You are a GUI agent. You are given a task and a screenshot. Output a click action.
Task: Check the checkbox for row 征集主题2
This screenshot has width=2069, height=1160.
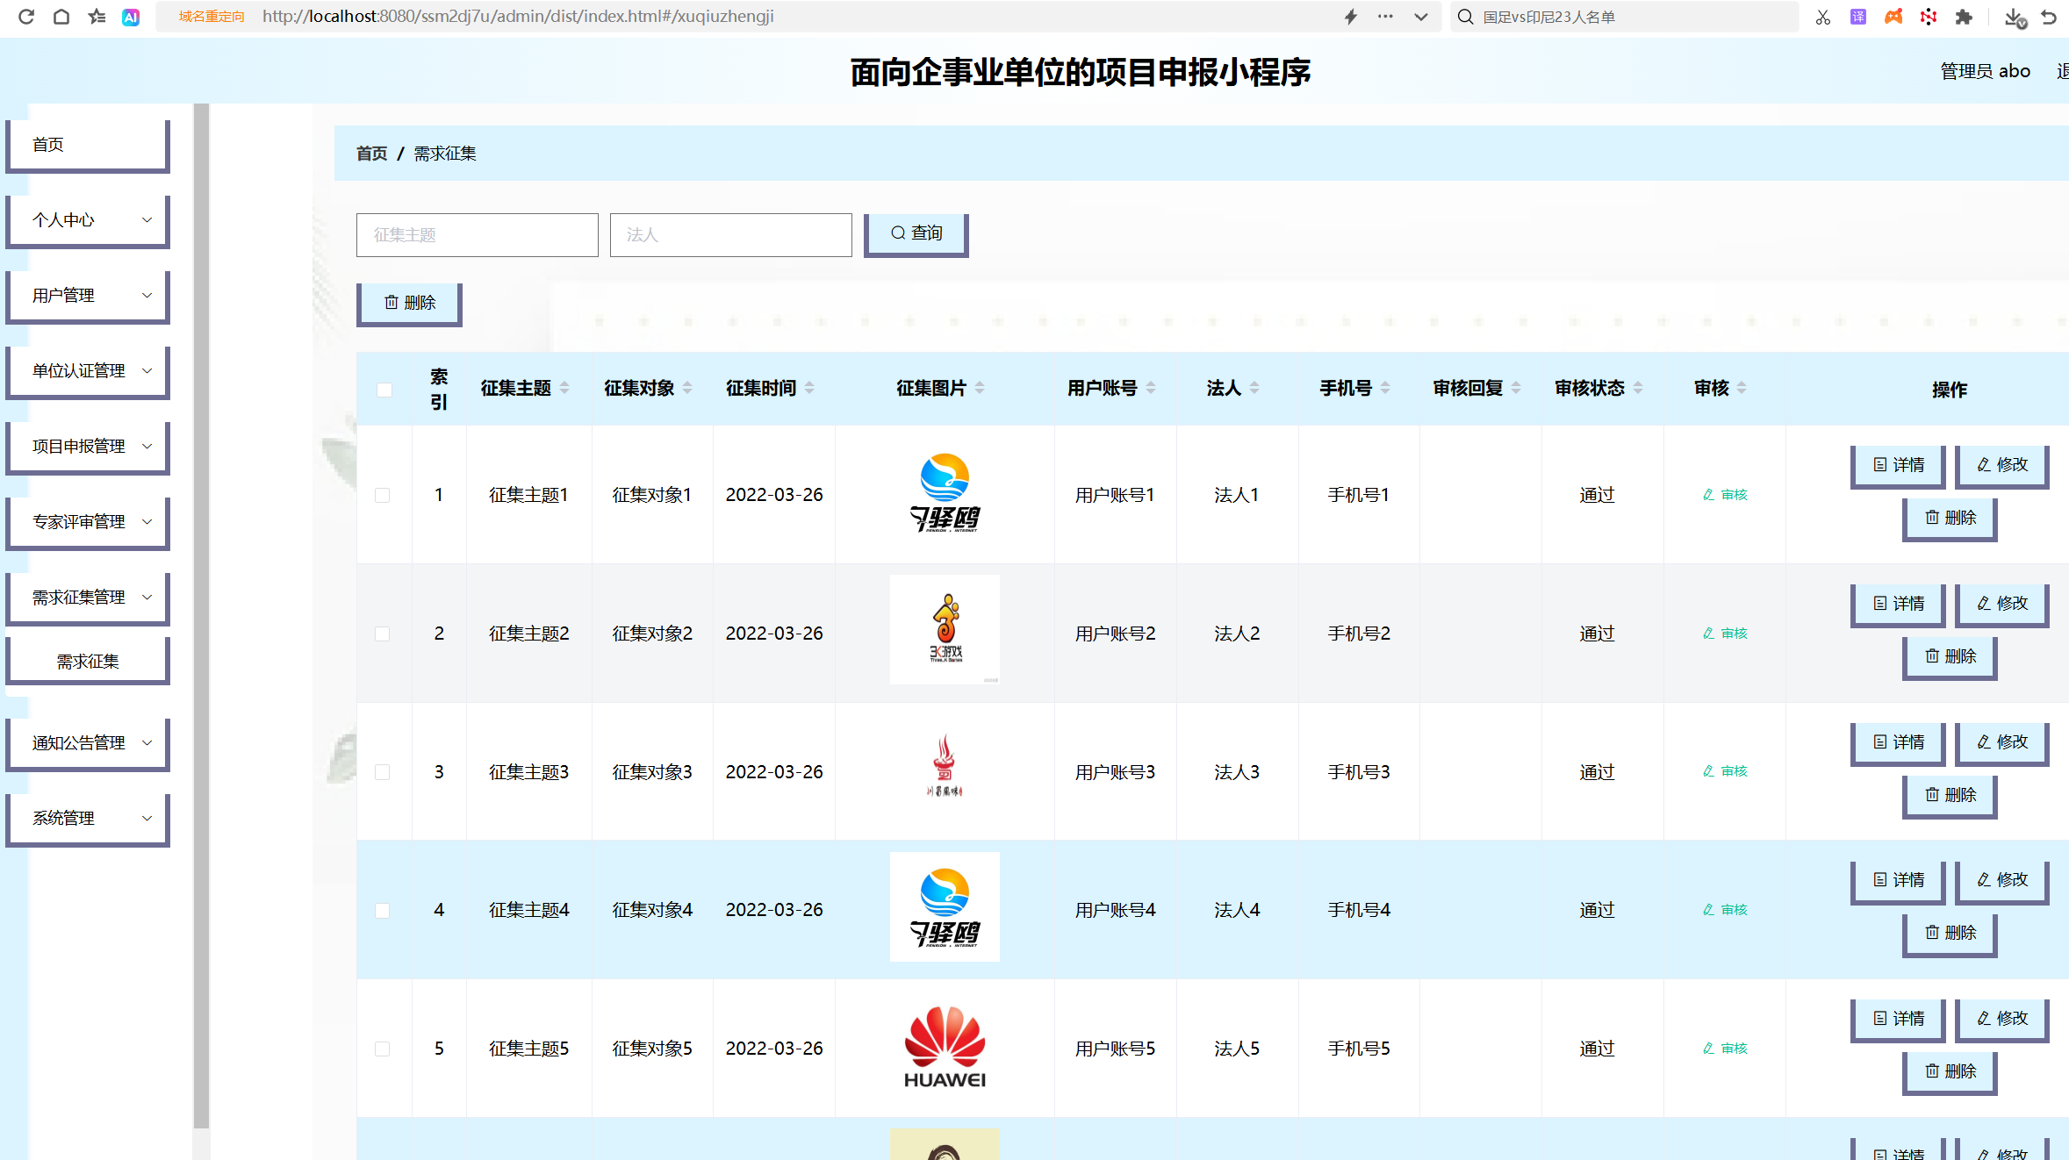click(383, 634)
